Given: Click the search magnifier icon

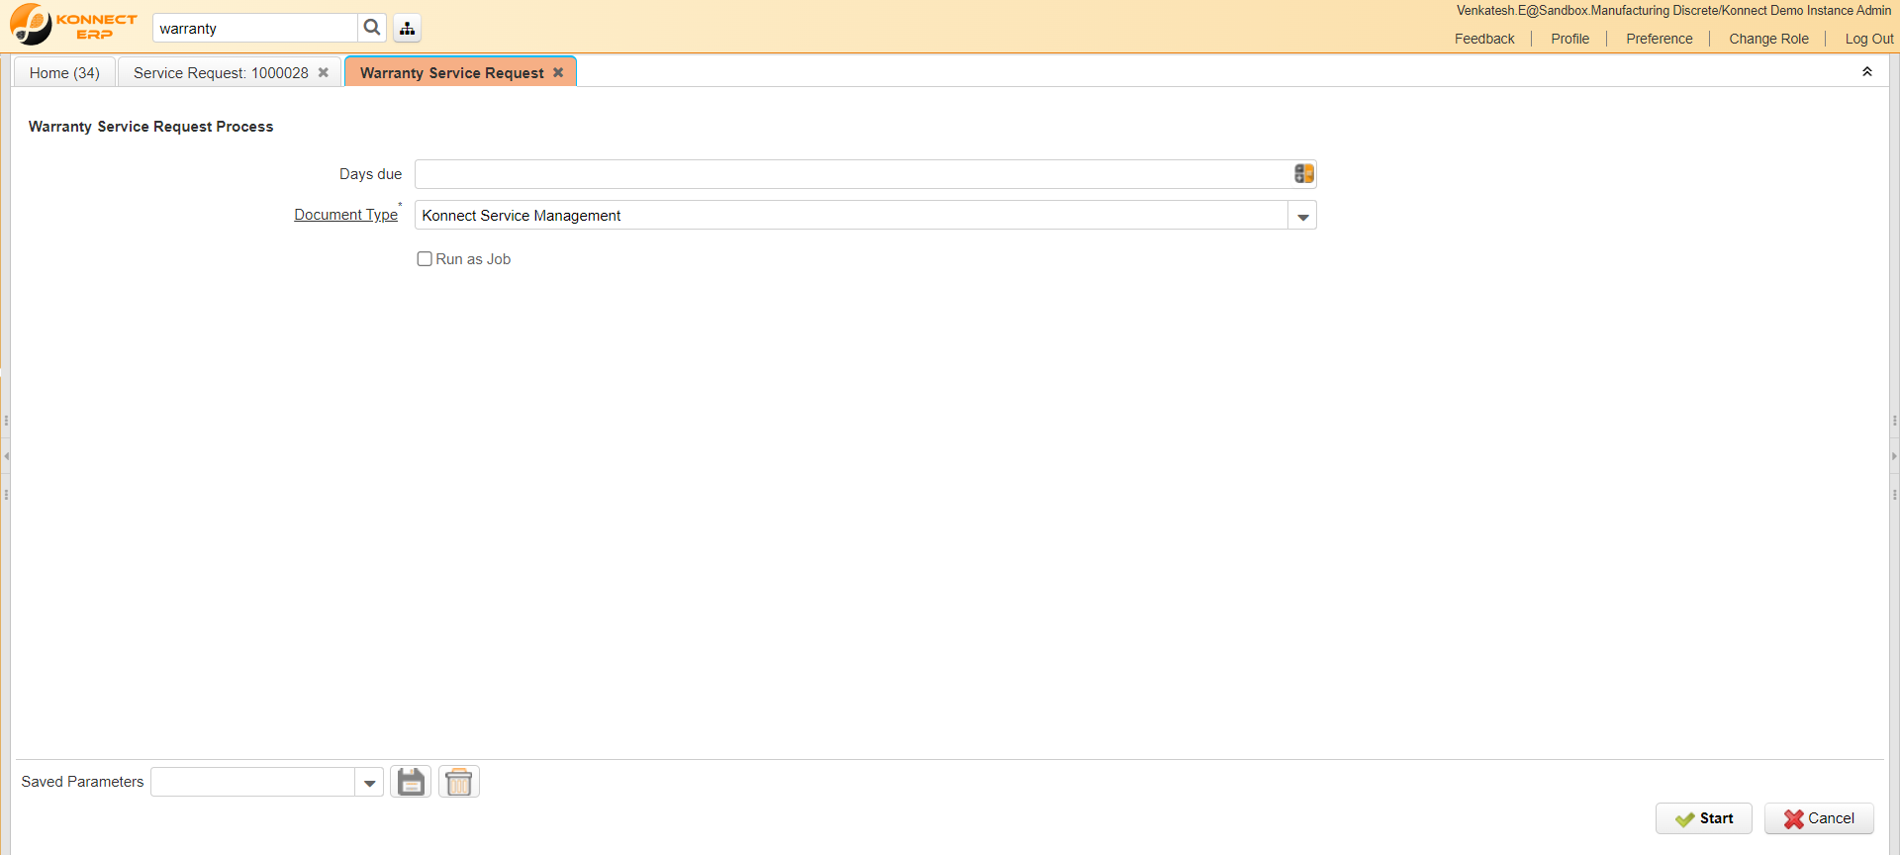Looking at the screenshot, I should point(372,28).
